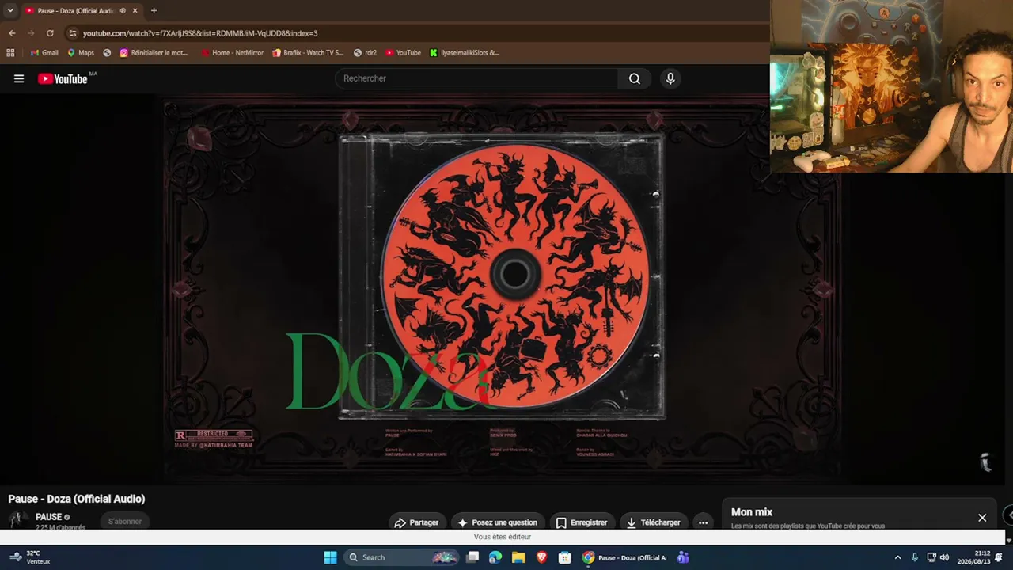The height and width of the screenshot is (570, 1013).
Task: Click the Posez une question button
Action: click(x=497, y=522)
